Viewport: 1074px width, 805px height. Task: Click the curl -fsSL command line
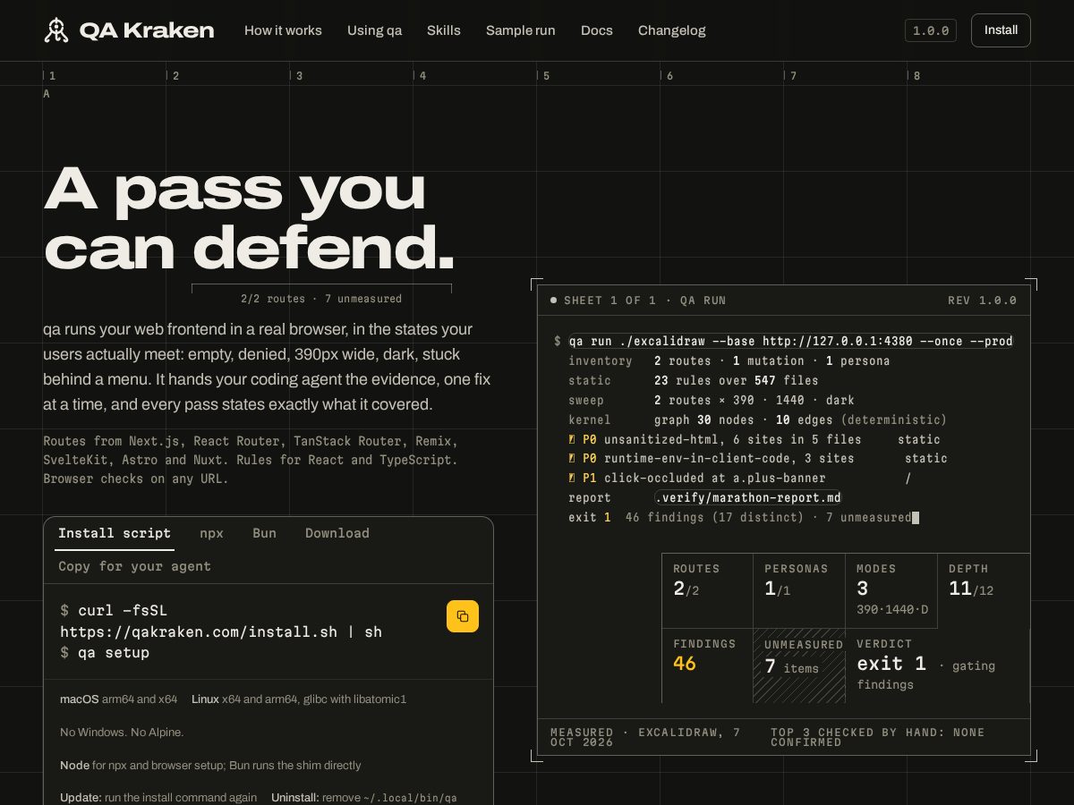point(221,621)
